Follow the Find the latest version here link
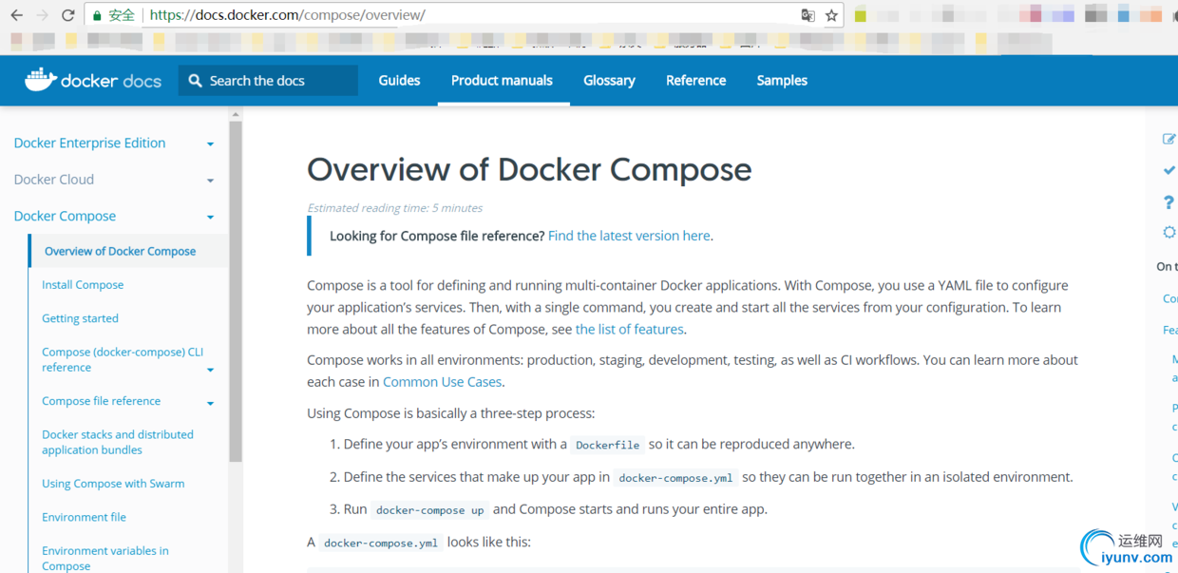Viewport: 1178px width, 573px height. 629,236
